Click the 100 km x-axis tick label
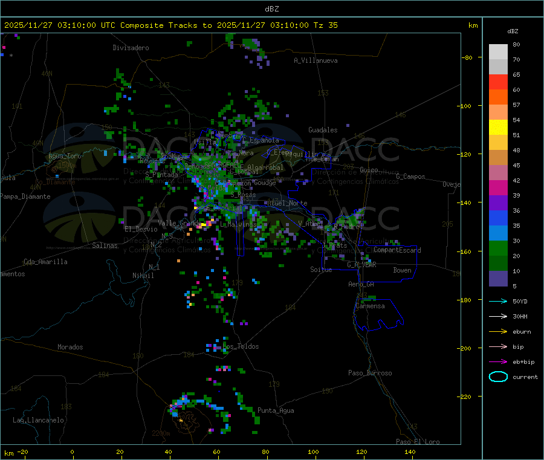This screenshot has width=544, height=460. click(x=313, y=452)
